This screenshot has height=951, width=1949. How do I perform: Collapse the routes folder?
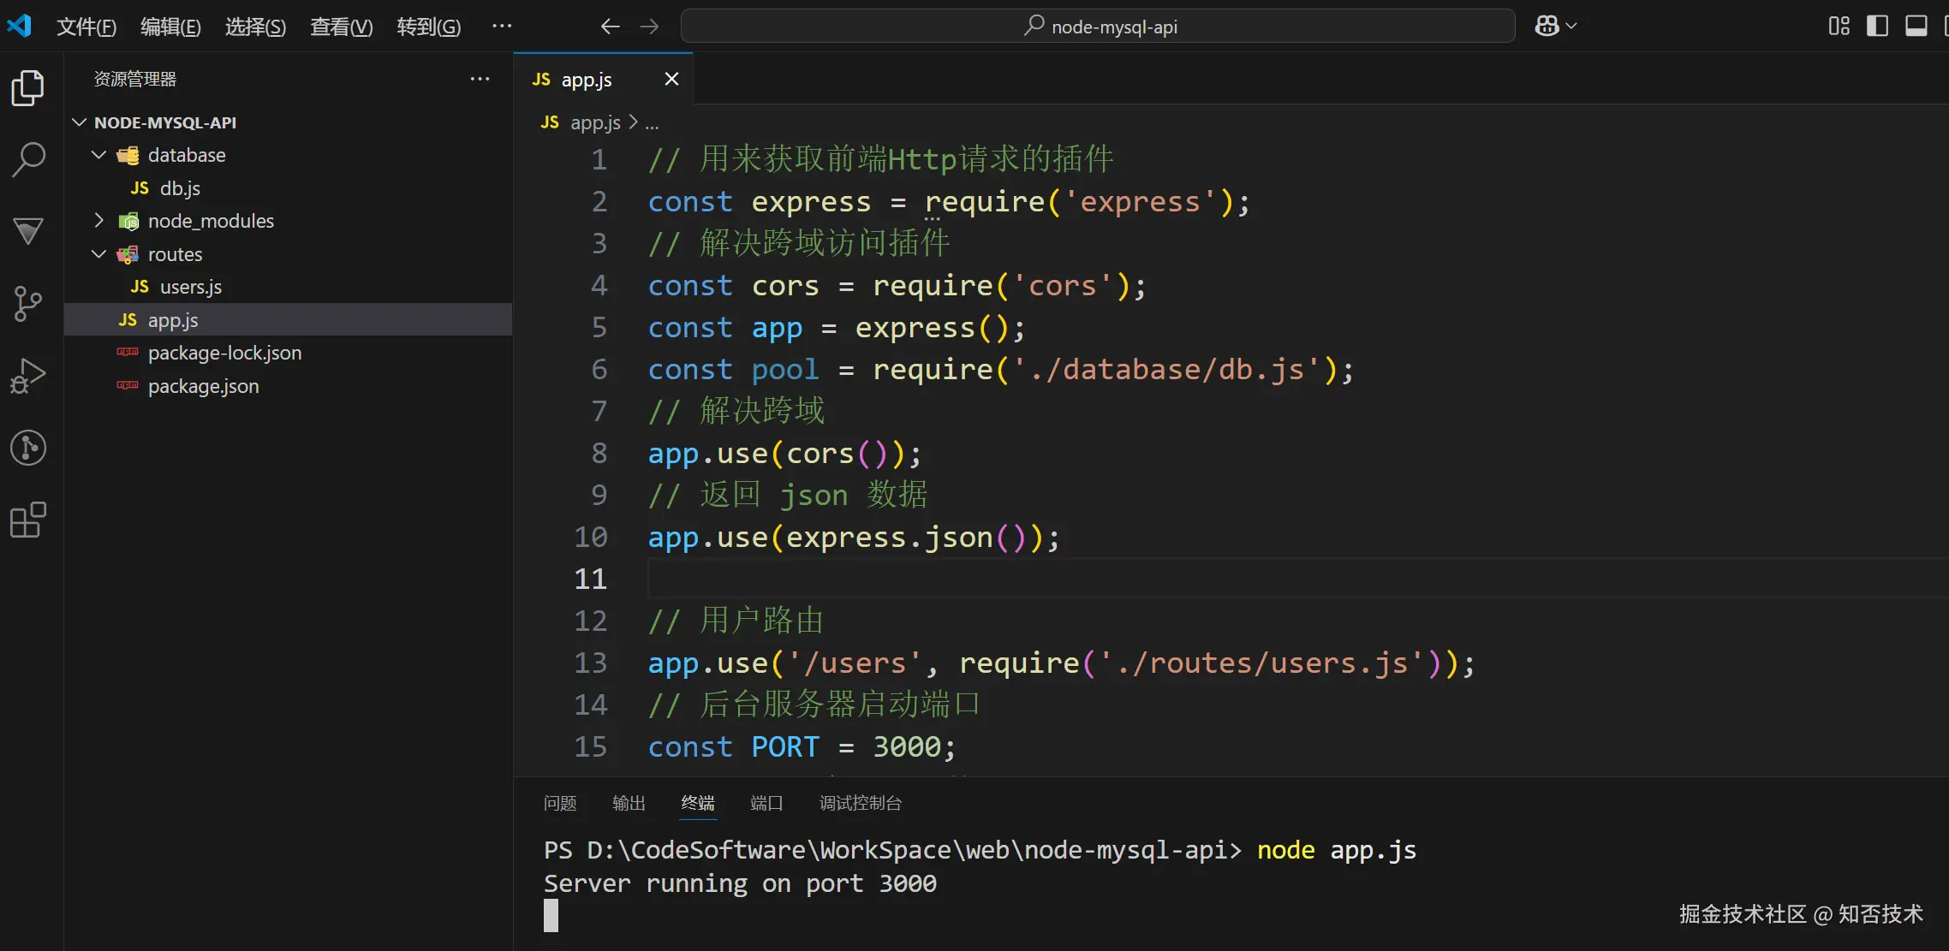point(99,254)
